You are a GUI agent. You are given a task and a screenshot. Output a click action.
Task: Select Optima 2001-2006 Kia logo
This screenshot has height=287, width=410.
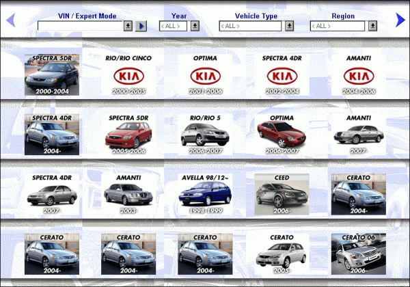[x=205, y=74]
